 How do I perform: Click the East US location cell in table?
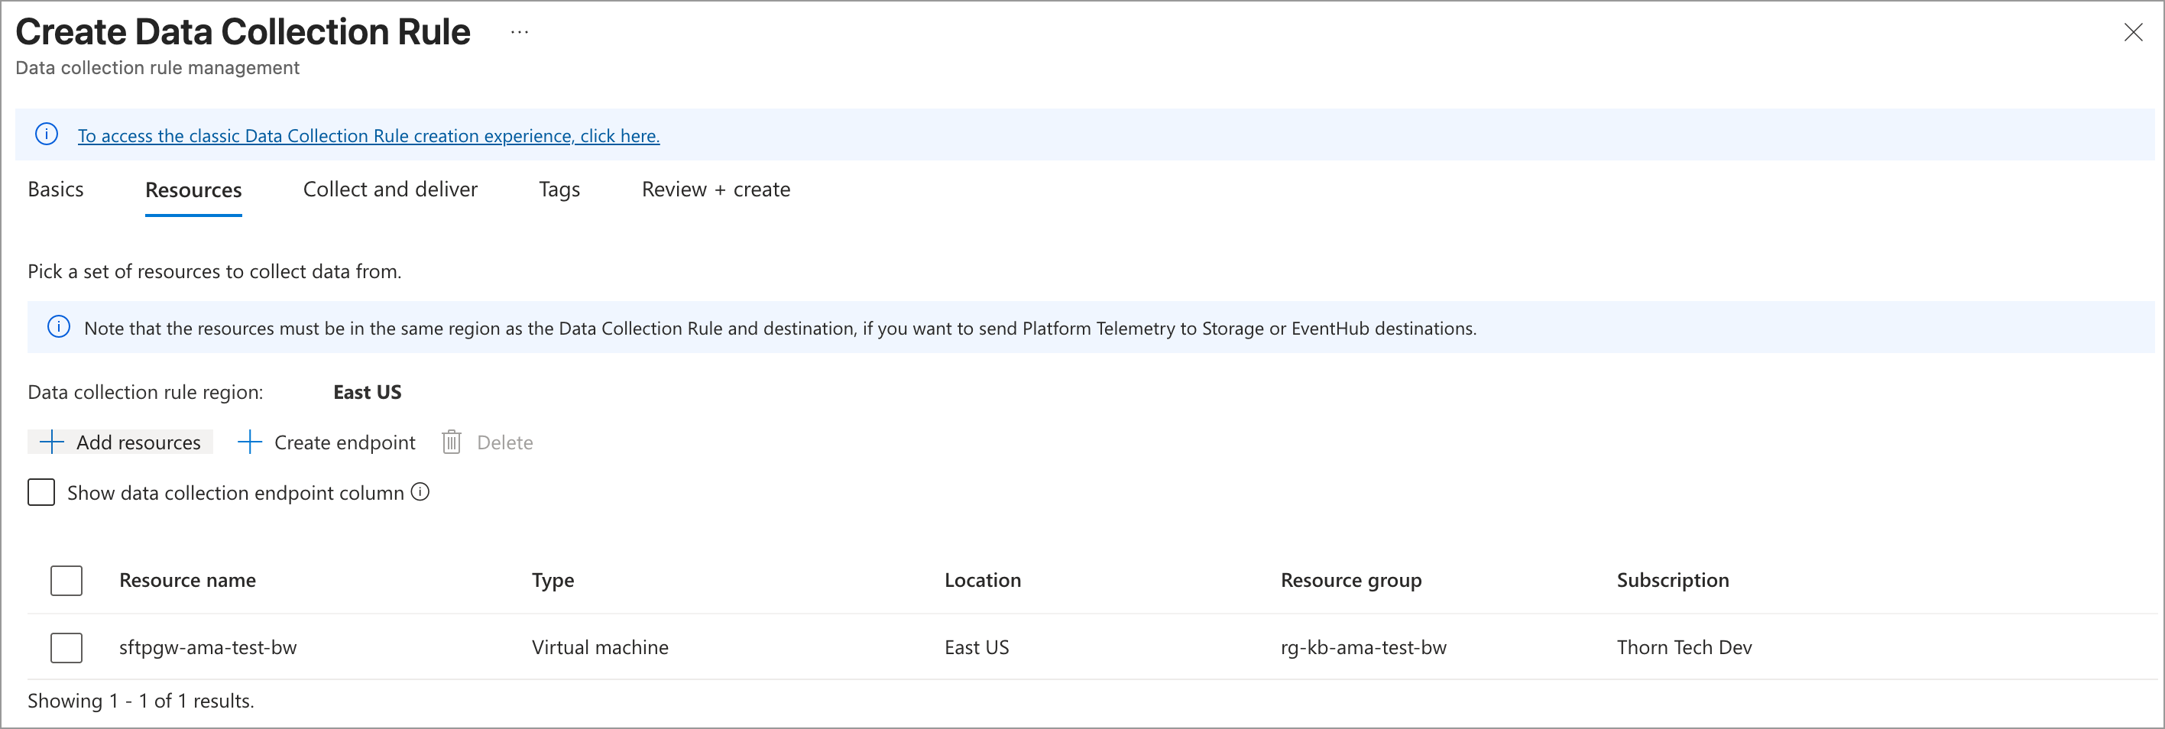[x=977, y=647]
